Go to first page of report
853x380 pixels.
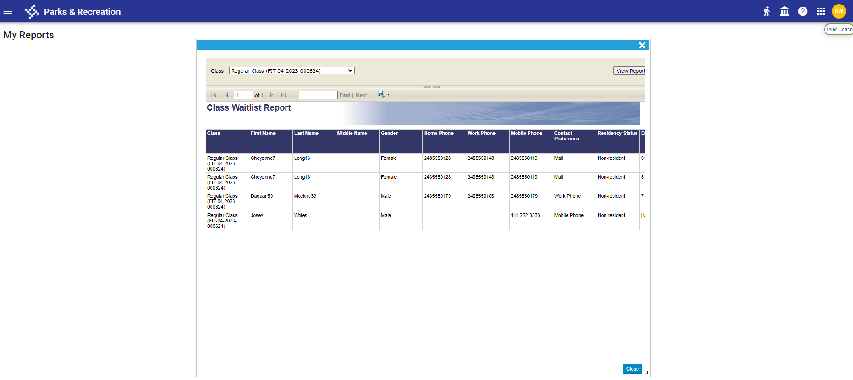[214, 95]
